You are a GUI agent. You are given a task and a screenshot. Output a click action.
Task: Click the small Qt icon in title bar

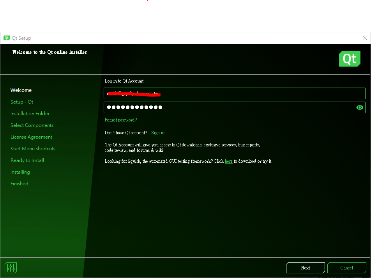click(x=6, y=38)
